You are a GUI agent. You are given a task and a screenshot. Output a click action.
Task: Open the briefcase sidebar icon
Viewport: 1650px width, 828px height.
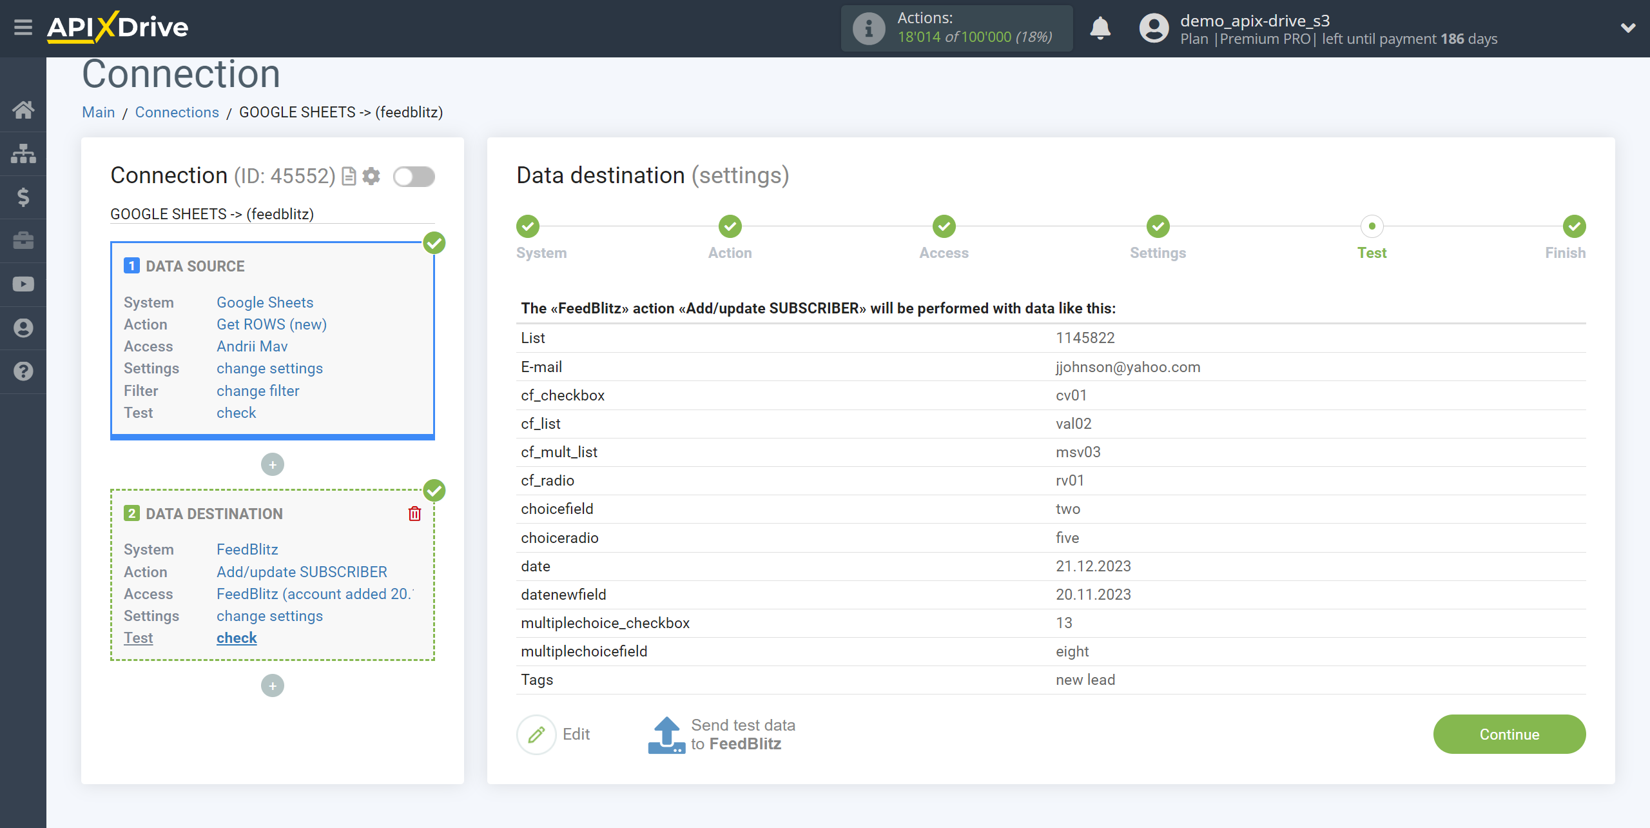[23, 241]
